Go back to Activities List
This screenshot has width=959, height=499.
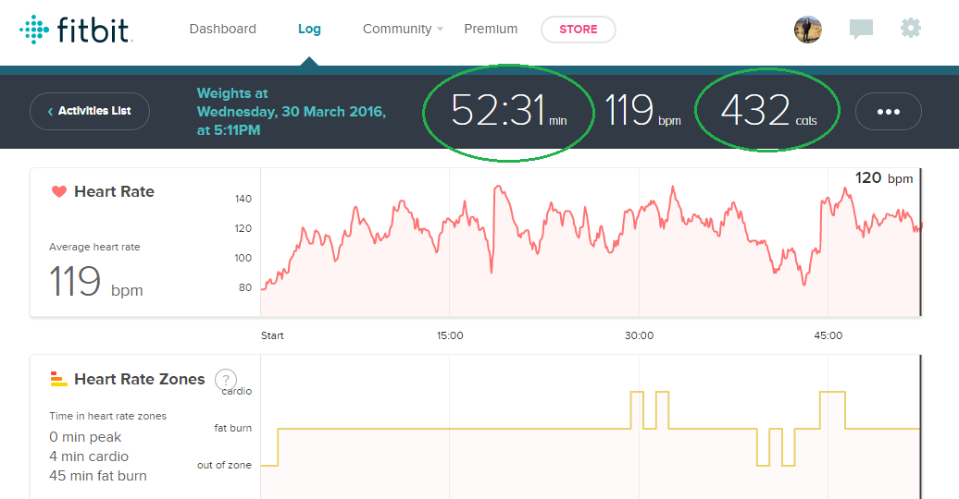pos(89,111)
